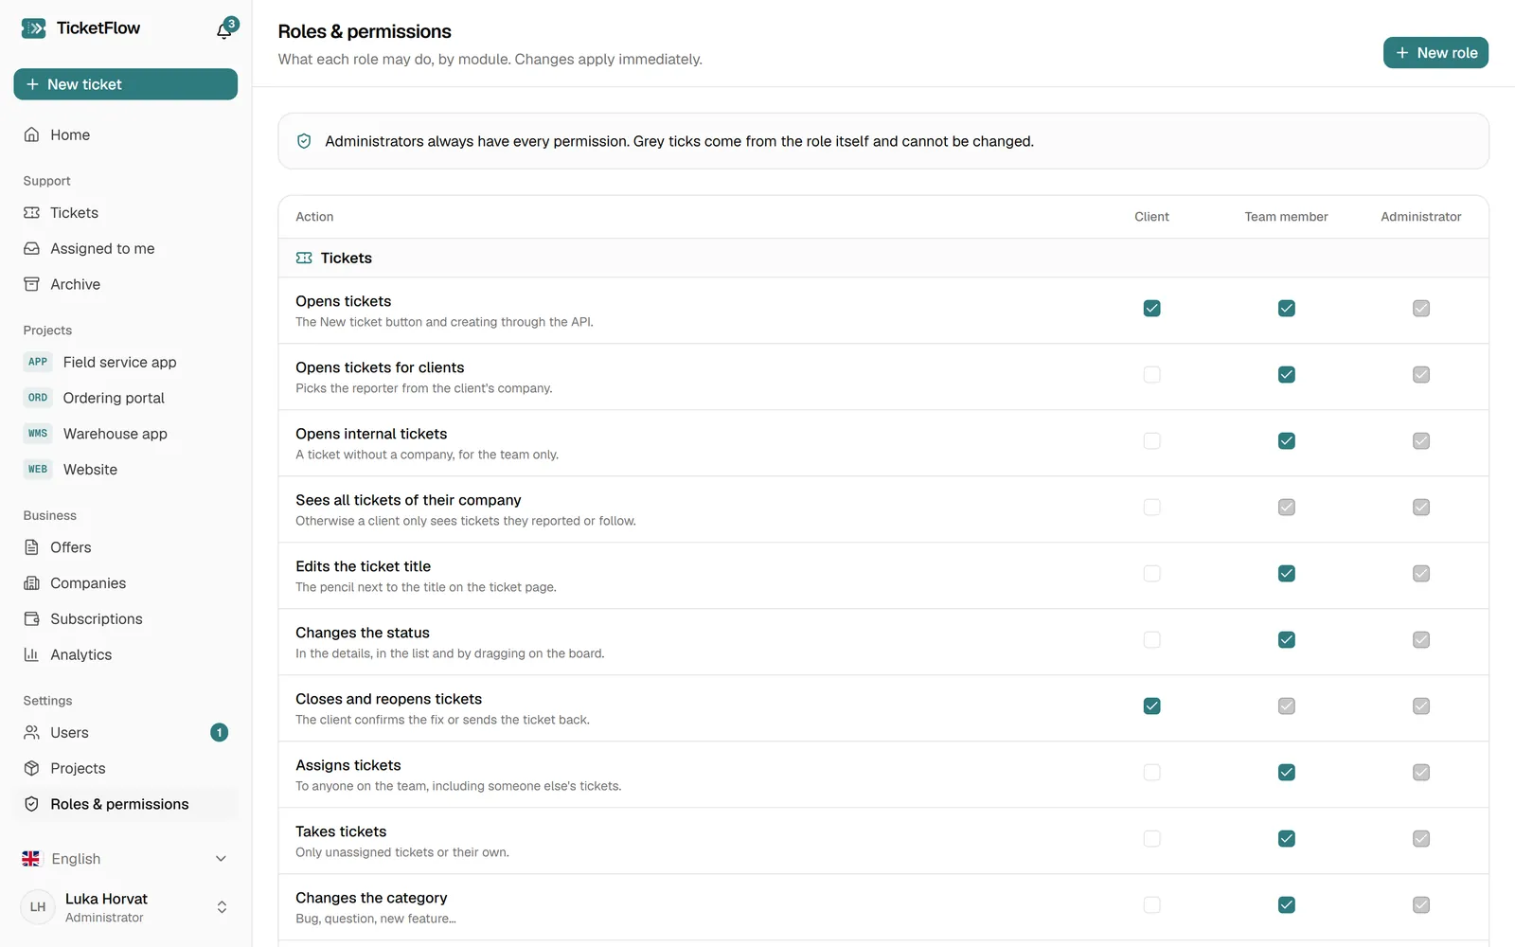Screen dimensions: 1515x947
Task: Click the New role button
Action: coord(1435,53)
